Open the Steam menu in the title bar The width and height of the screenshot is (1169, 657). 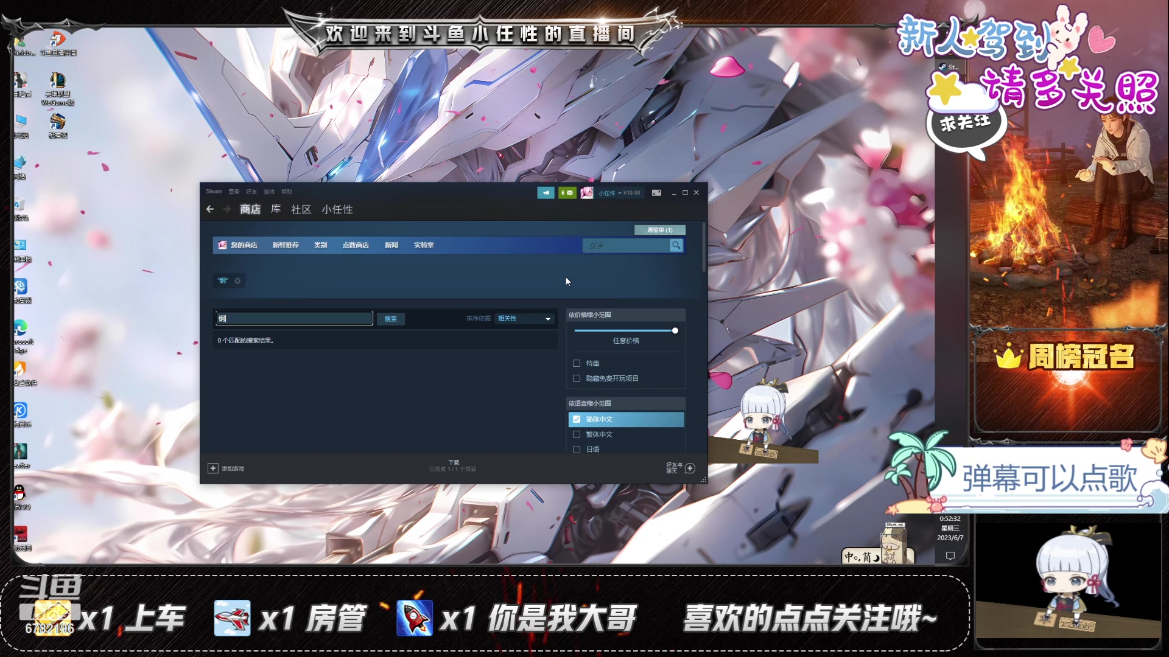(x=214, y=192)
